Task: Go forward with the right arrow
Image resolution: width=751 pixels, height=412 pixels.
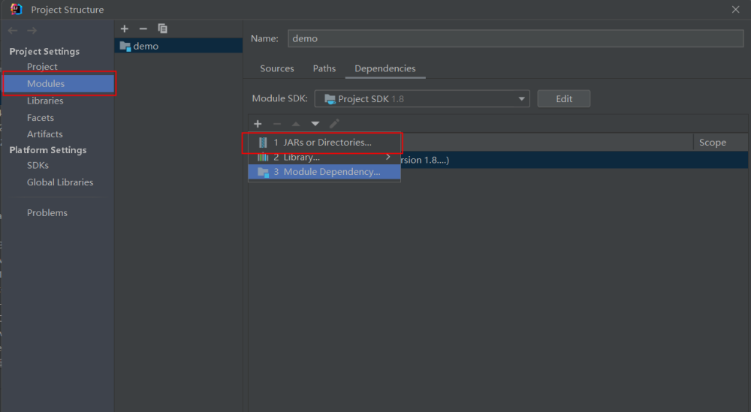Action: (x=32, y=31)
